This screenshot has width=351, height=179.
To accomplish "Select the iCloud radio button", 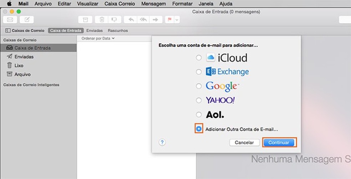I will pyautogui.click(x=199, y=58).
